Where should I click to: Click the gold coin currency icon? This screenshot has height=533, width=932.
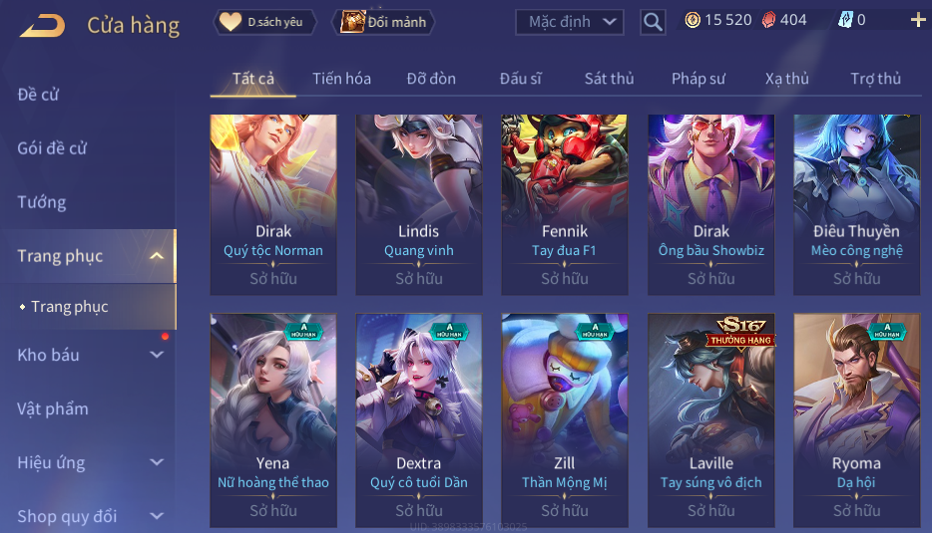click(x=693, y=21)
